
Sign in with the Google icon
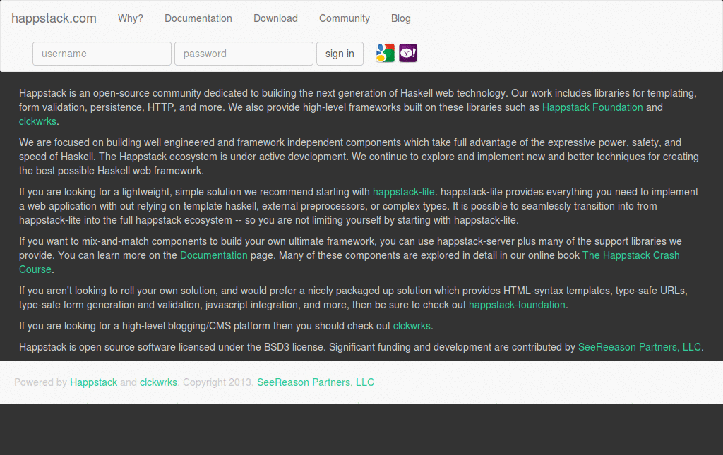tap(385, 54)
